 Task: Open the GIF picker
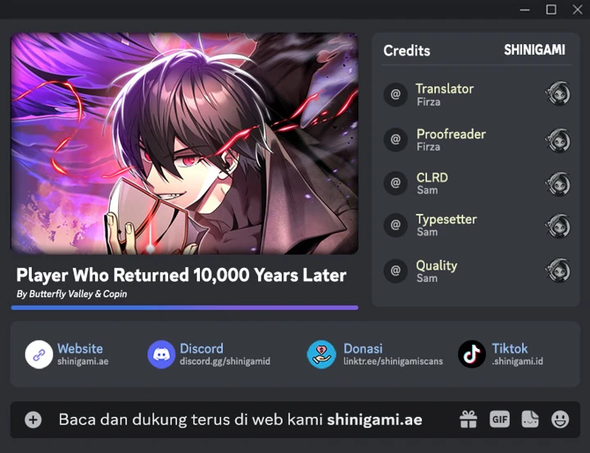tap(500, 419)
